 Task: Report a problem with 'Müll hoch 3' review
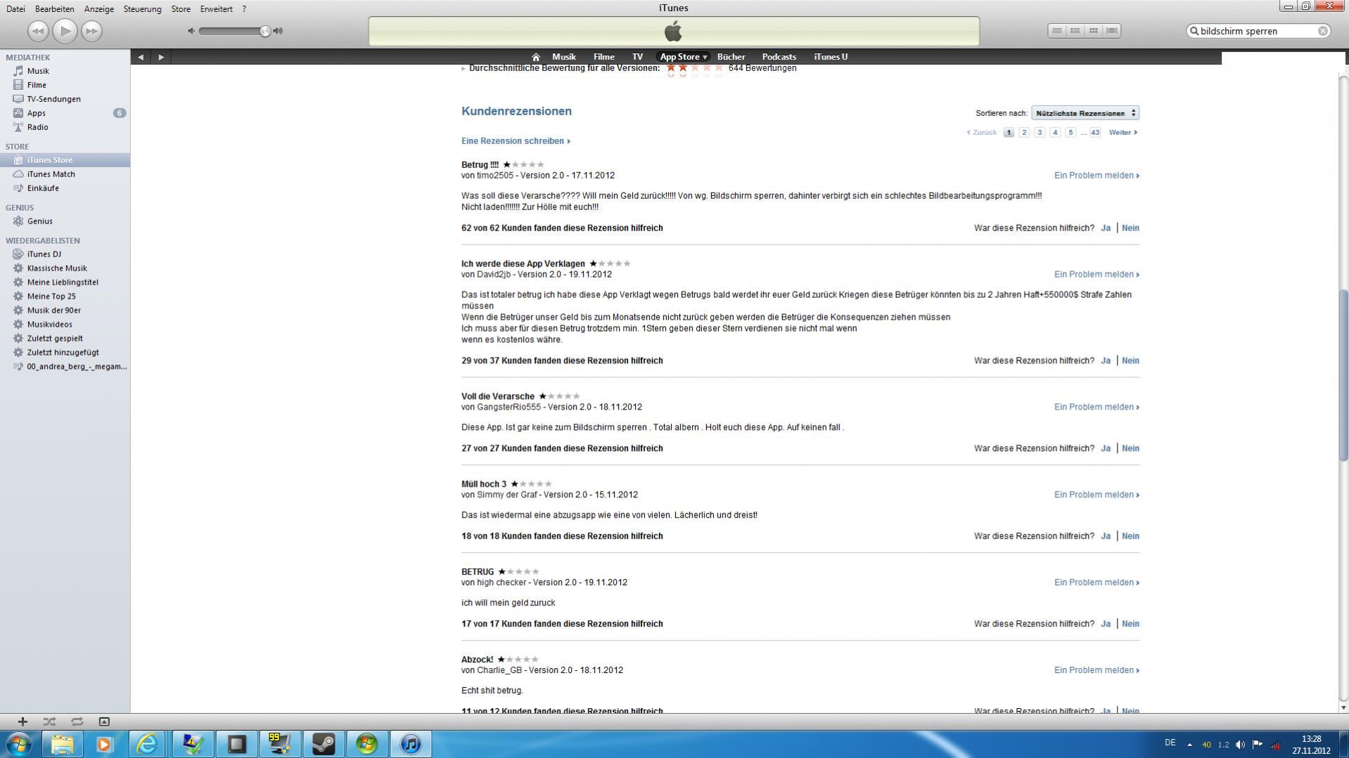point(1097,495)
